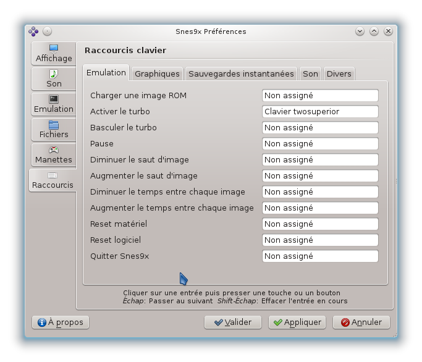Click the Basculer le turbo shortcut field

320,128
